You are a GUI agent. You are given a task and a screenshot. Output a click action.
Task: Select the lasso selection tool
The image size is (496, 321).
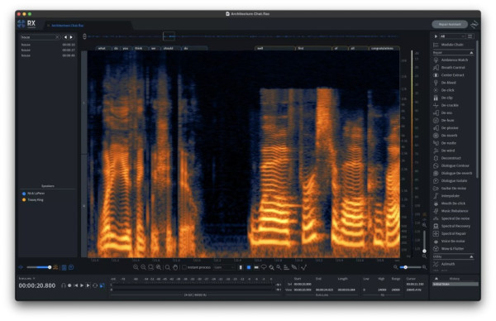264,267
